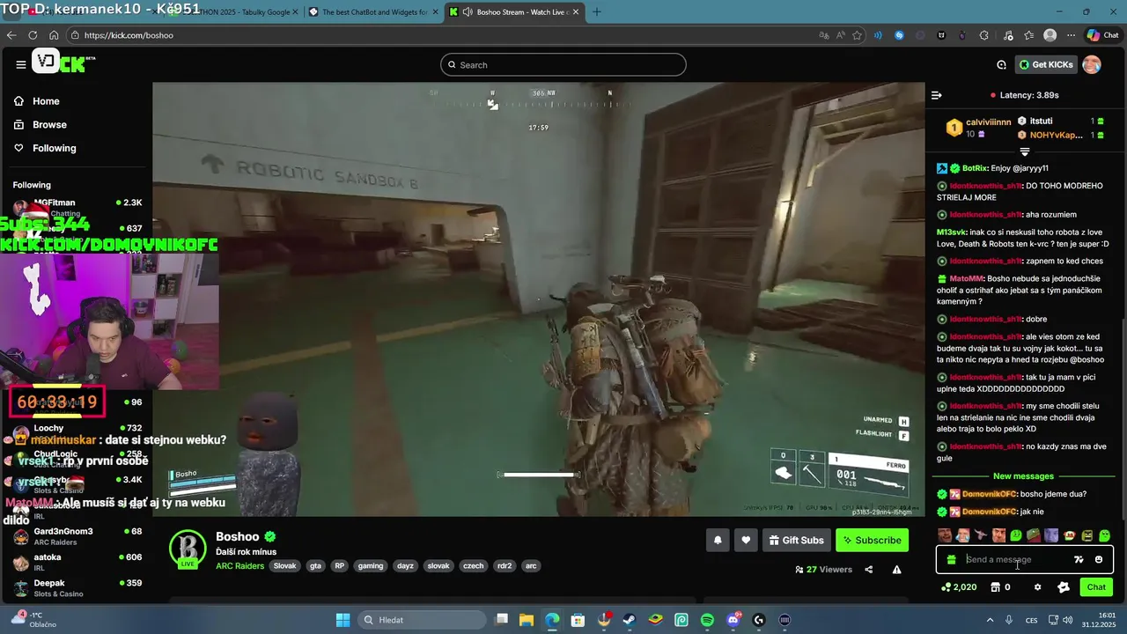Click the Boshoo channel avatar

pyautogui.click(x=188, y=548)
